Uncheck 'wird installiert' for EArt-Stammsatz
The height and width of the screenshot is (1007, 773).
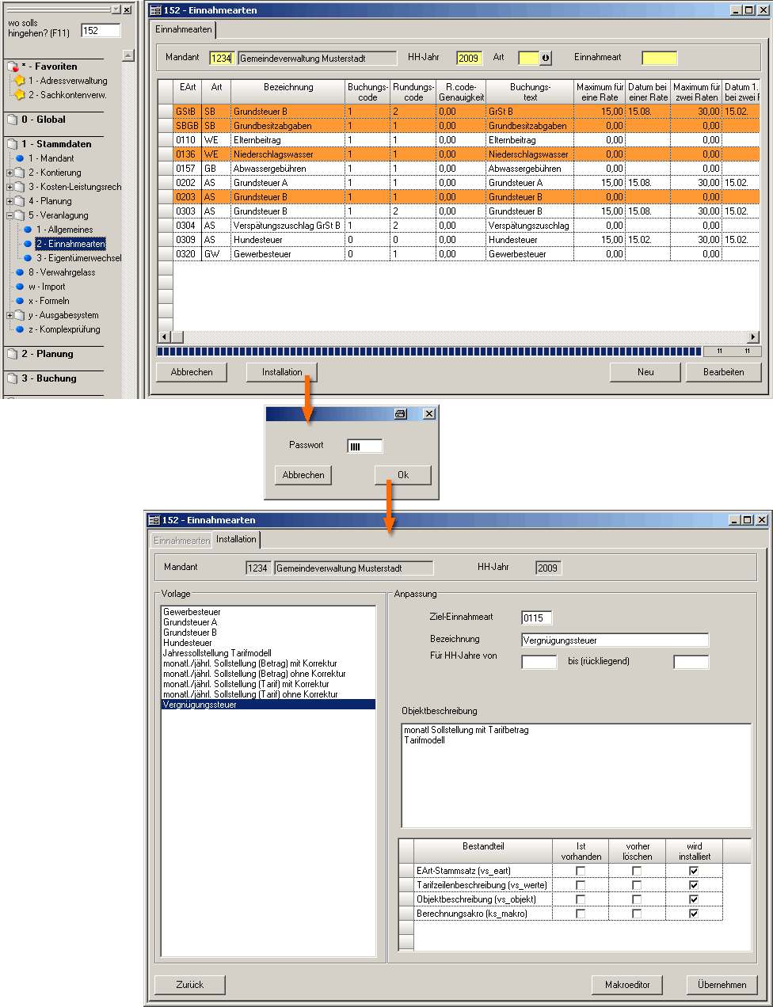[694, 871]
